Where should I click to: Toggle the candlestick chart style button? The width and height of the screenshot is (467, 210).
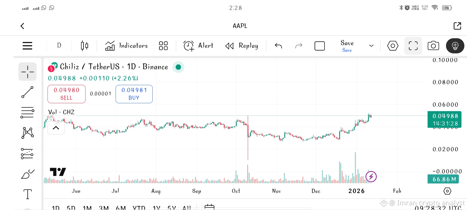pyautogui.click(x=84, y=46)
